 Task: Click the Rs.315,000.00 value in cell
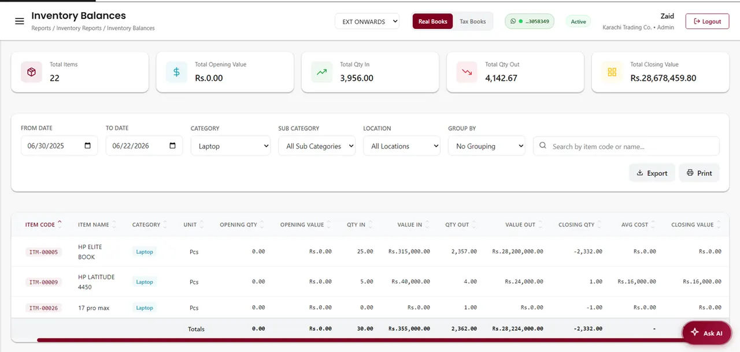(409, 251)
